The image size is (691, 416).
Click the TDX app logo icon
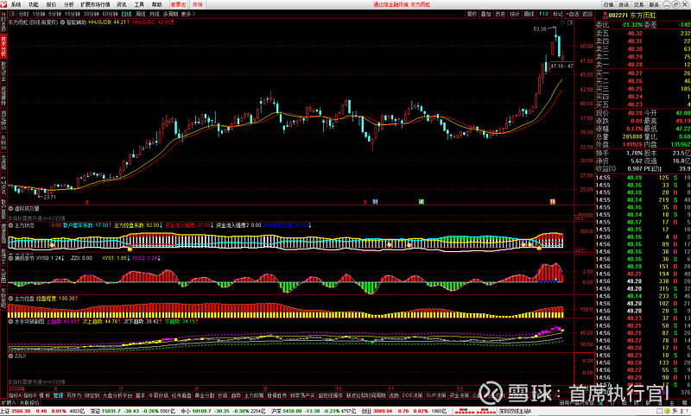pos(3,4)
